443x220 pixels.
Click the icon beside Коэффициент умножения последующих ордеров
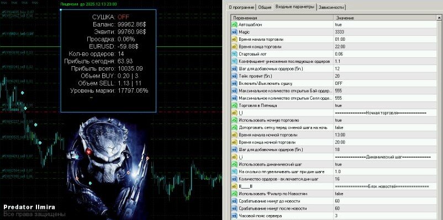[x=234, y=62]
